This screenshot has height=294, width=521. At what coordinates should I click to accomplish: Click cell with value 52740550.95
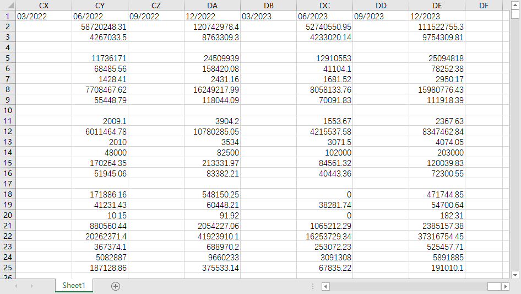(324, 26)
